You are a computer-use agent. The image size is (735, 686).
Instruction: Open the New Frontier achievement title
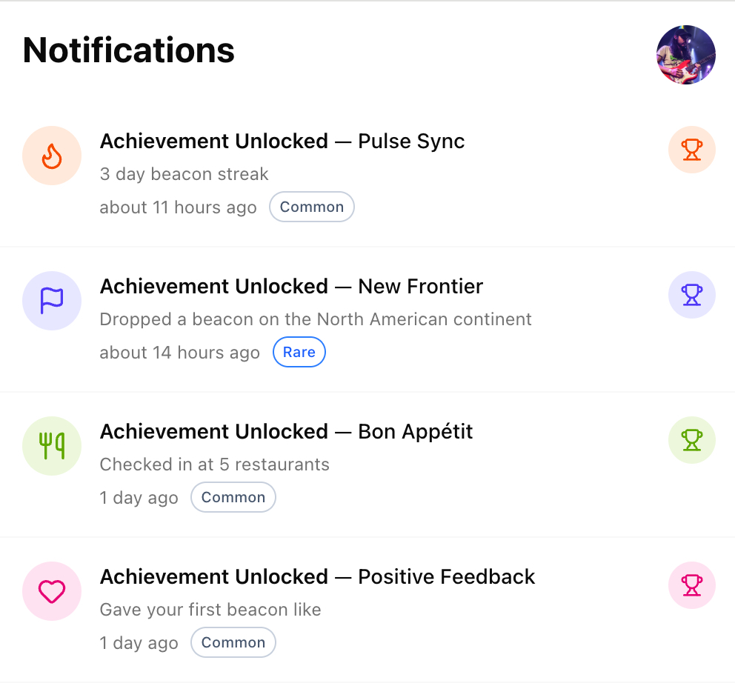click(x=291, y=287)
